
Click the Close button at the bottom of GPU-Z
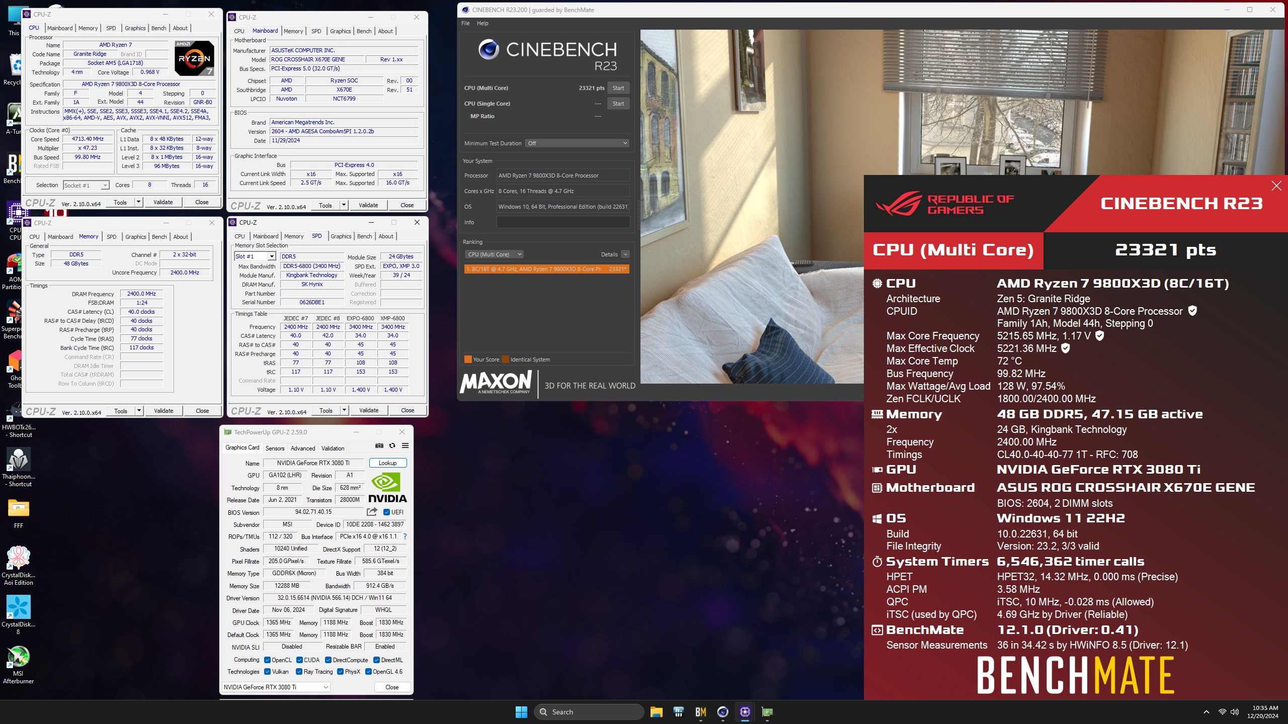(x=392, y=687)
